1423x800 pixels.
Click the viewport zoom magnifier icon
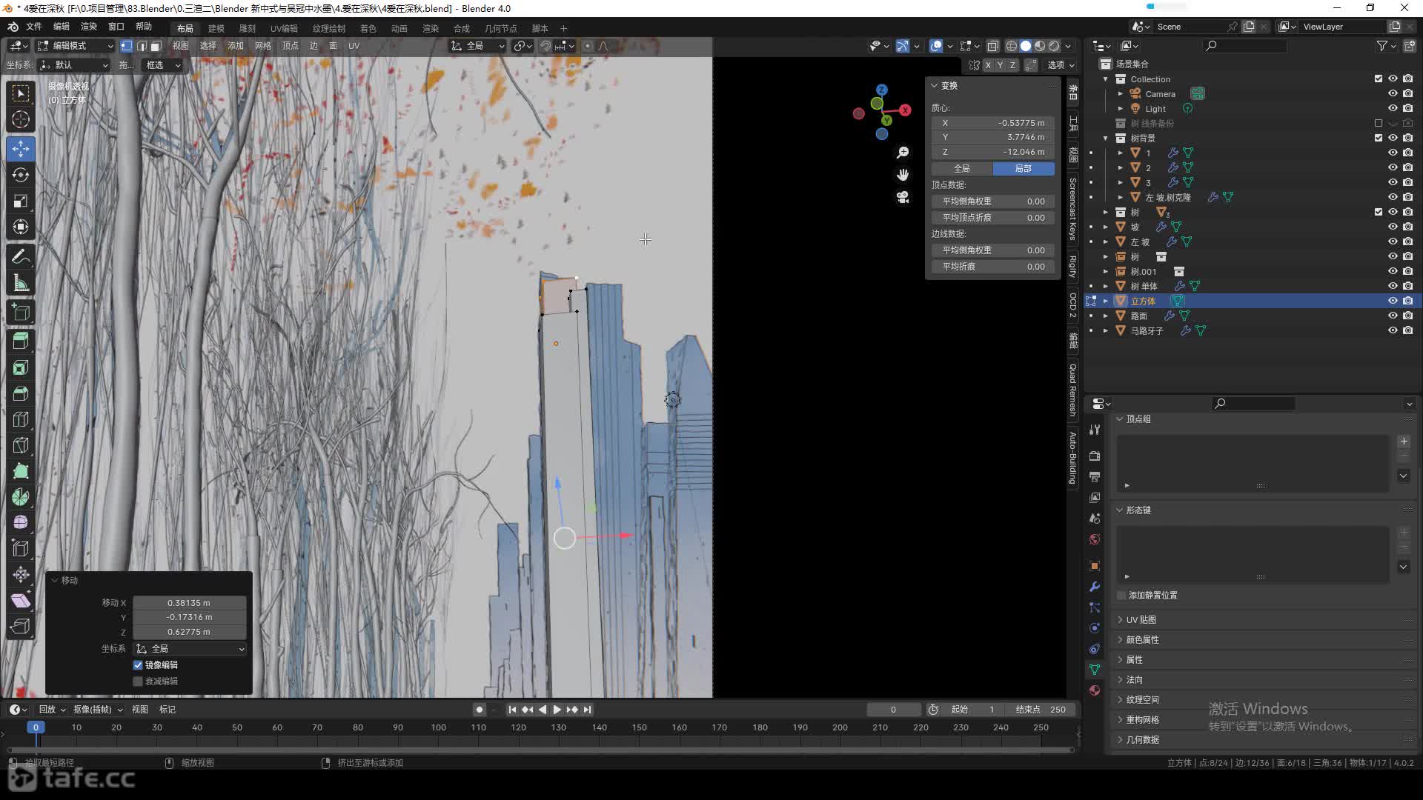tap(903, 153)
